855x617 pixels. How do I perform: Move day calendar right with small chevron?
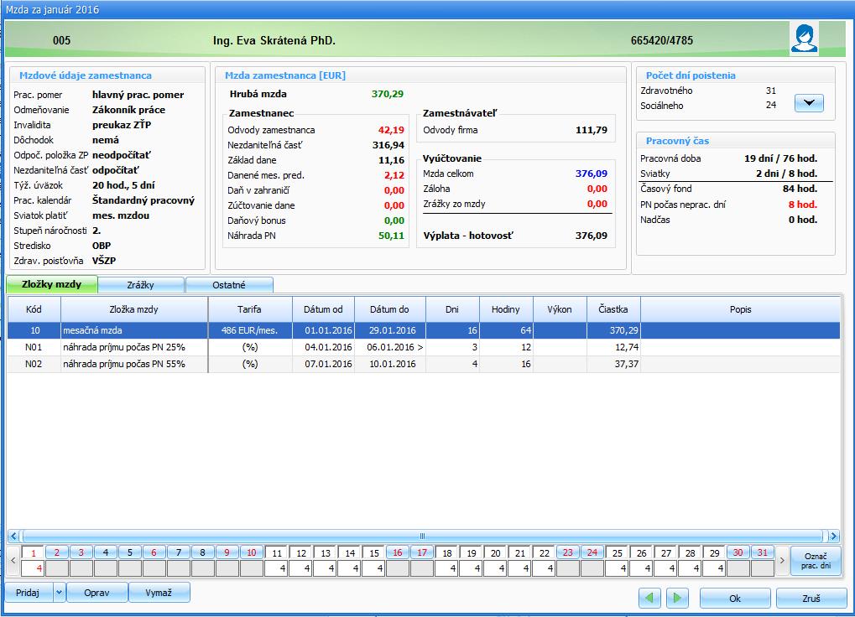[782, 560]
